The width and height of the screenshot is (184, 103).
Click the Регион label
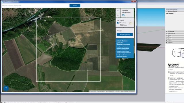[x=119, y=31]
